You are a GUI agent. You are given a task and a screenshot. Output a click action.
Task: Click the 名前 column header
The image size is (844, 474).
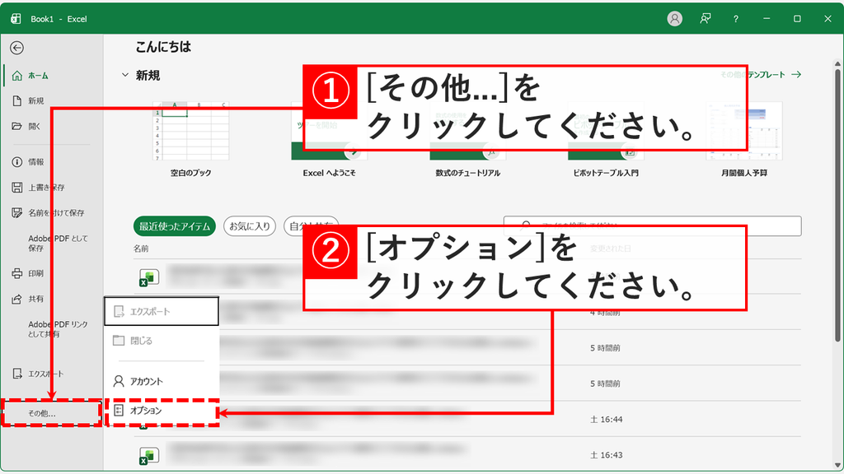141,249
